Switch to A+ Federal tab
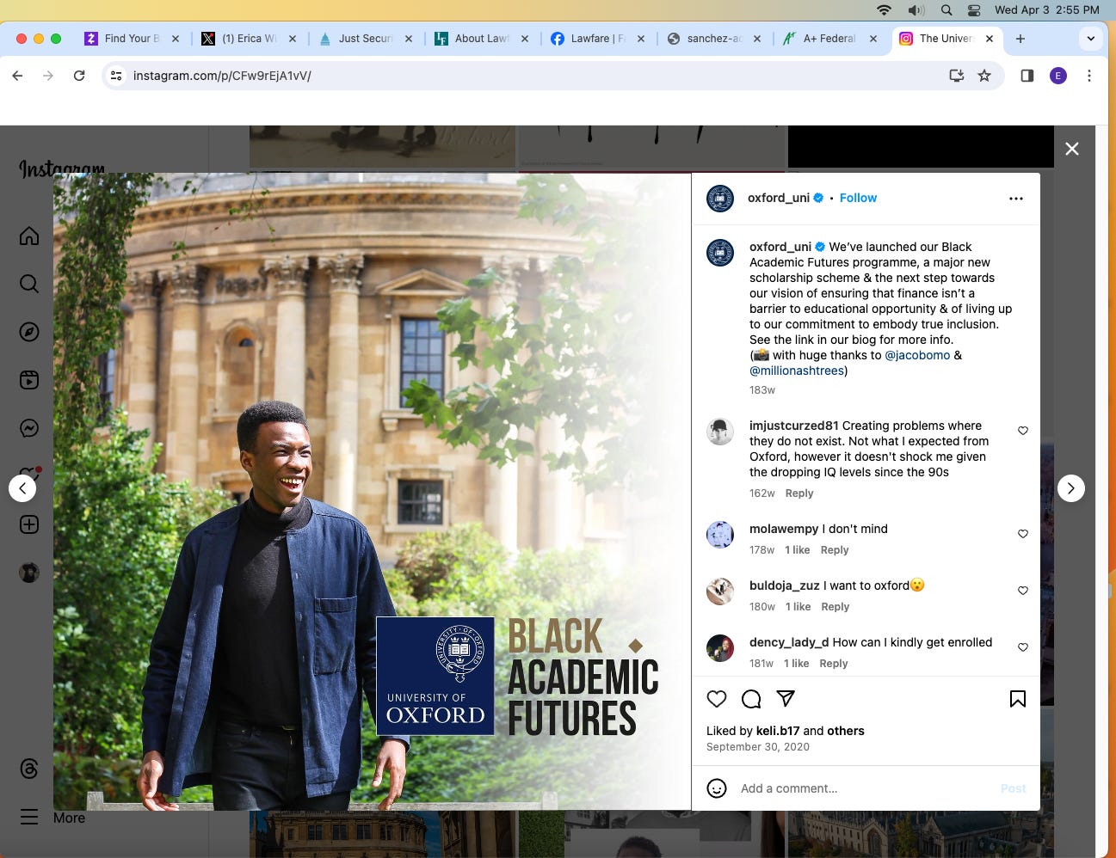1116x858 pixels. (829, 39)
